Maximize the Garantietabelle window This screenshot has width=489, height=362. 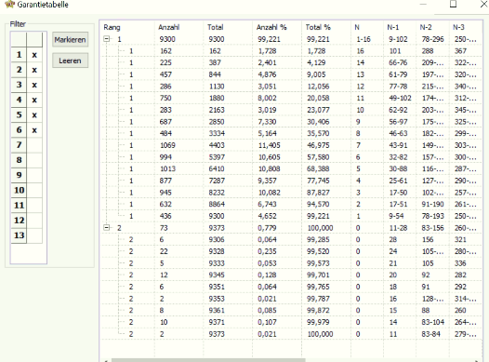coord(453,5)
